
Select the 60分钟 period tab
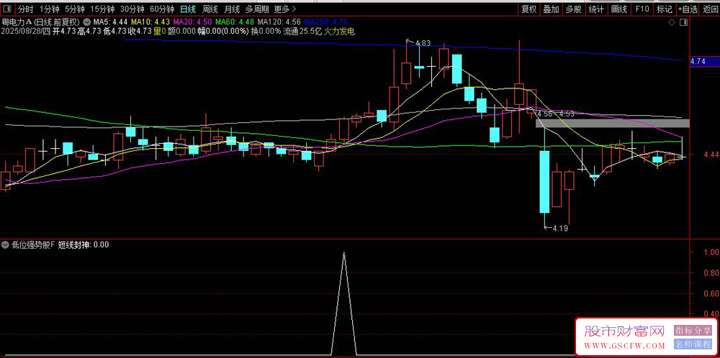(162, 9)
